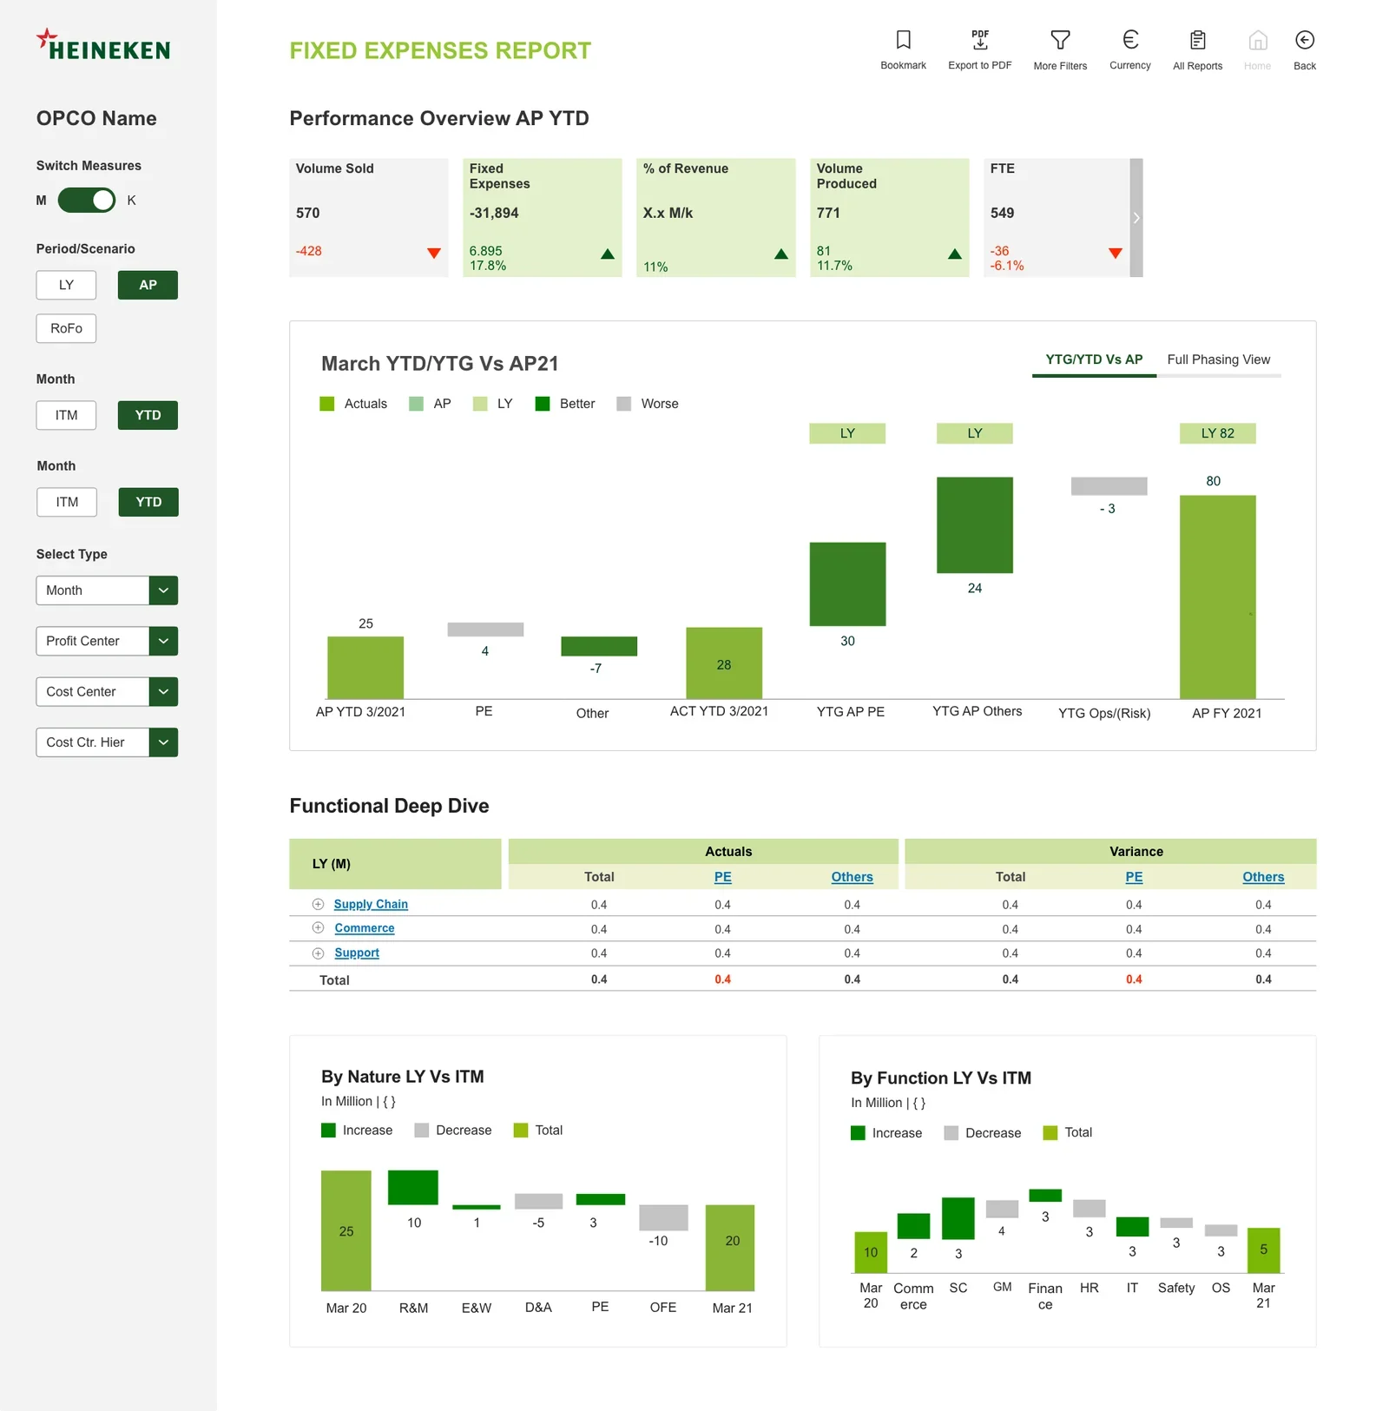The height and width of the screenshot is (1411, 1389).
Task: Go to Home icon
Action: click(x=1257, y=40)
